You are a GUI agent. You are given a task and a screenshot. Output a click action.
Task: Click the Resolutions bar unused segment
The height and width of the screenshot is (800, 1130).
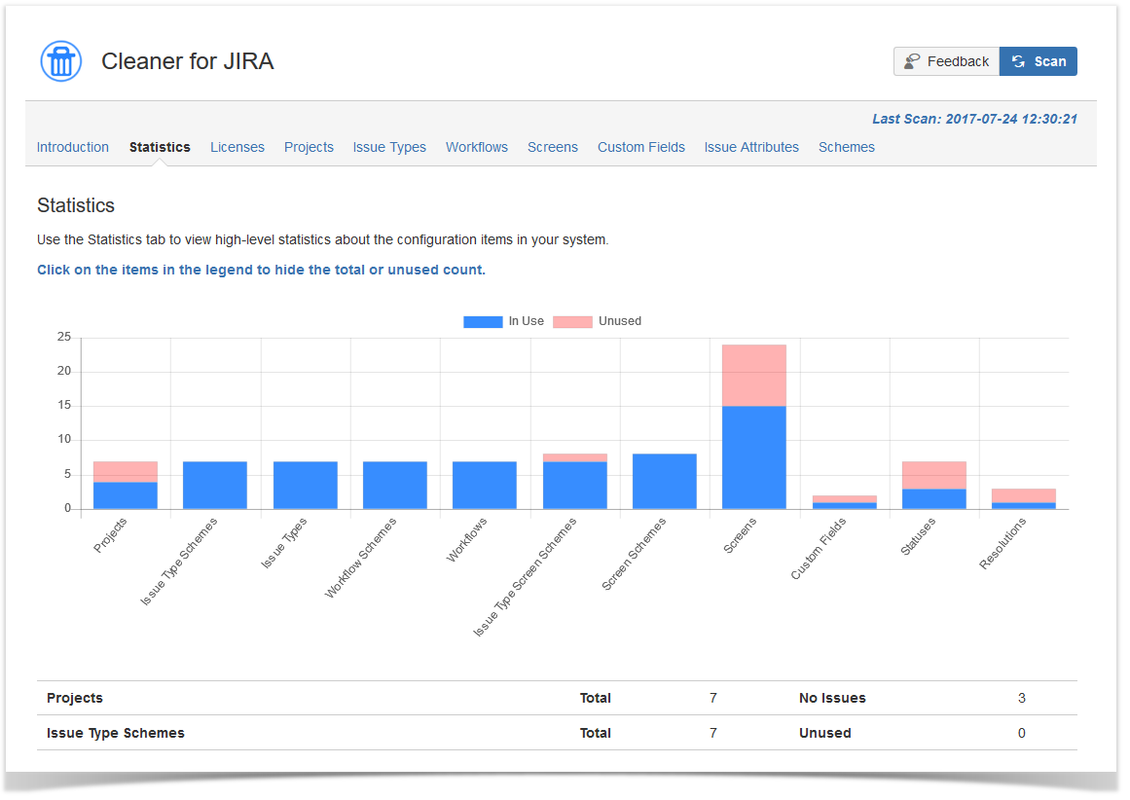(x=1023, y=495)
